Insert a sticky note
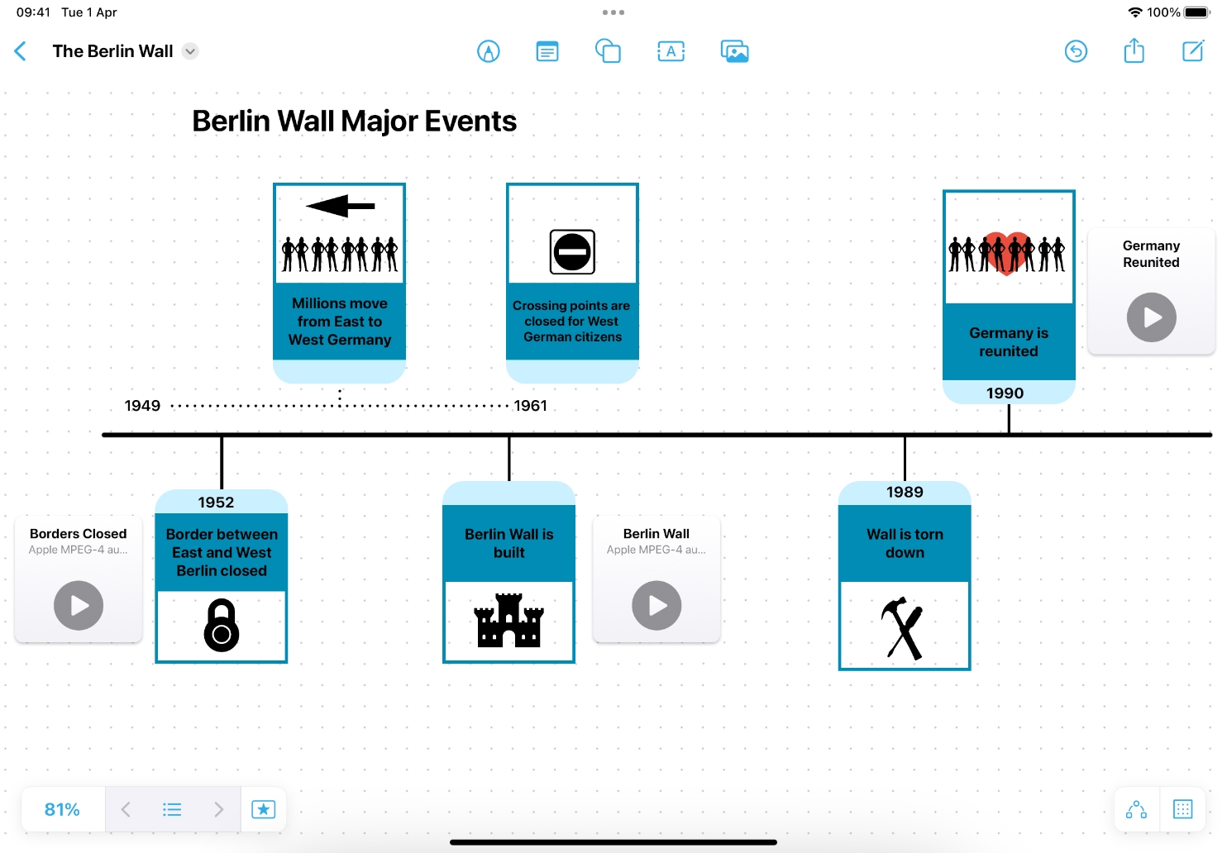Image resolution: width=1227 pixels, height=853 pixels. 547,52
